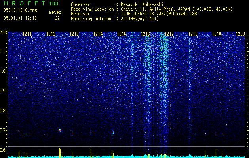Image resolution: width=249 pixels, height=158 pixels.
Task: Click the meteor echo blob after 1212
Action: click(x=60, y=130)
